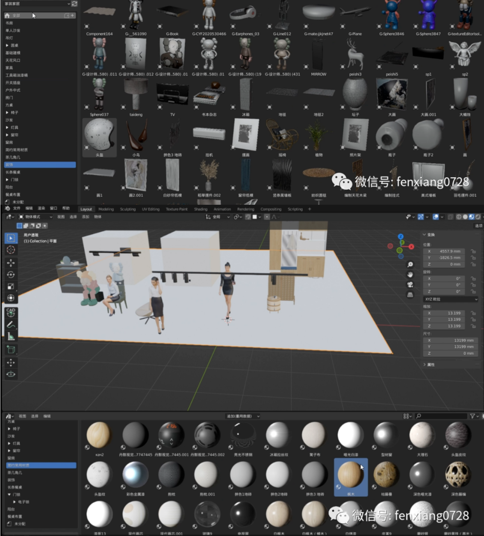This screenshot has width=484, height=536.
Task: Switch to the Shading workspace tab
Action: pyautogui.click(x=200, y=209)
